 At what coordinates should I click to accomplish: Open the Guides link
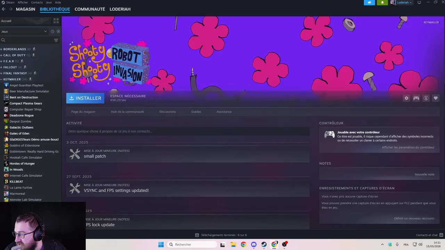pos(196,112)
